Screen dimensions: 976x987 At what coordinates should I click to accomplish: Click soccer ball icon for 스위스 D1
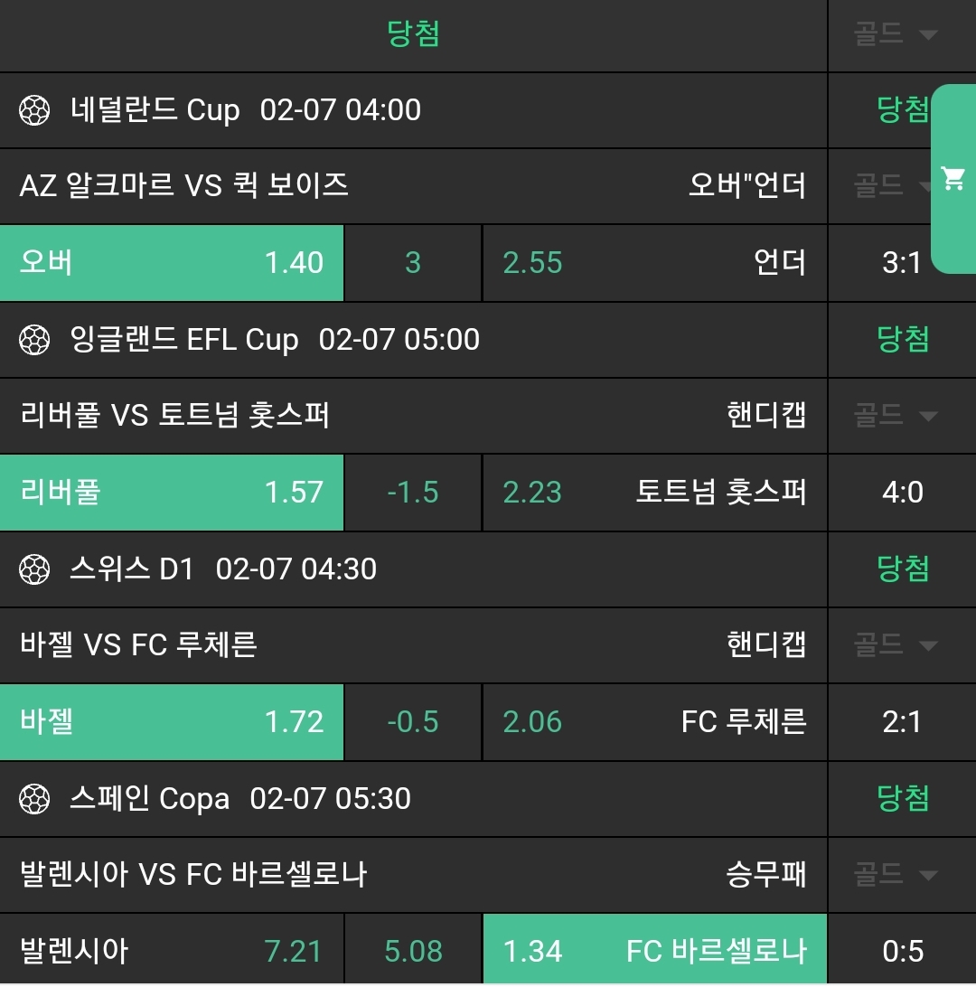pos(34,569)
